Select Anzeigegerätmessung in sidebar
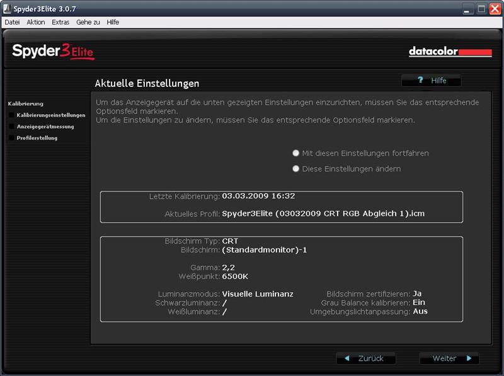Viewport: 504px width, 376px height. tap(45, 127)
